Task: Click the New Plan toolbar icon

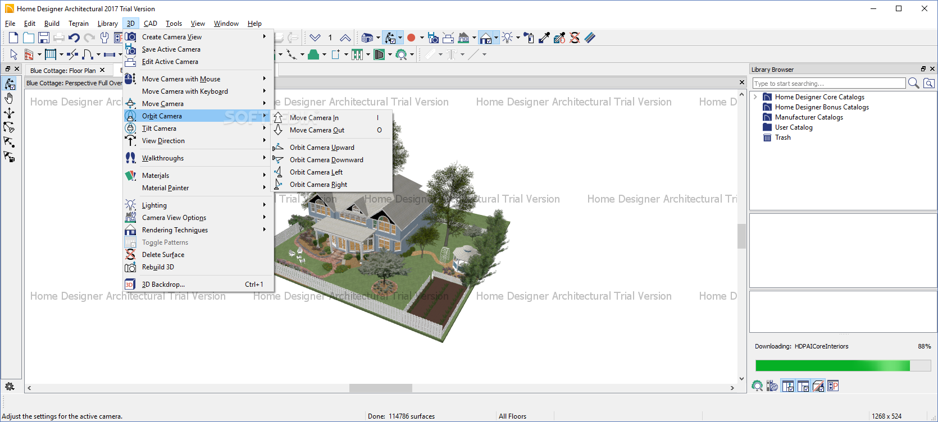Action: 13,38
